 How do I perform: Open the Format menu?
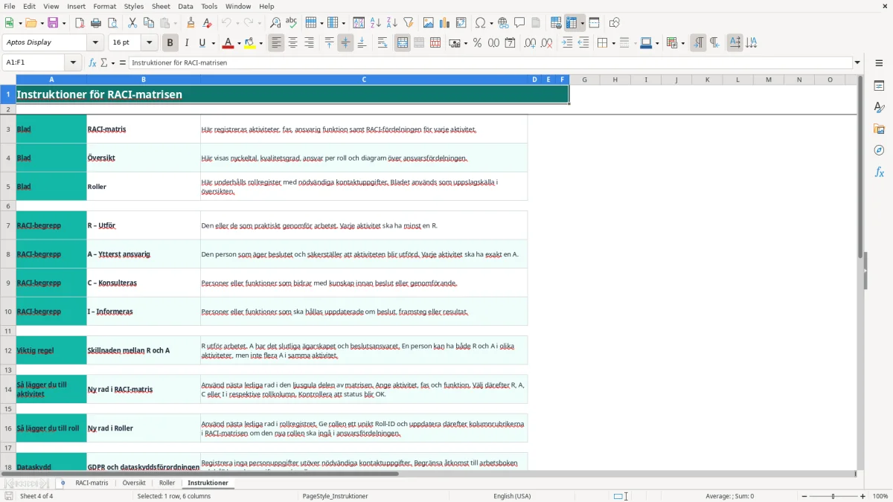coord(105,6)
